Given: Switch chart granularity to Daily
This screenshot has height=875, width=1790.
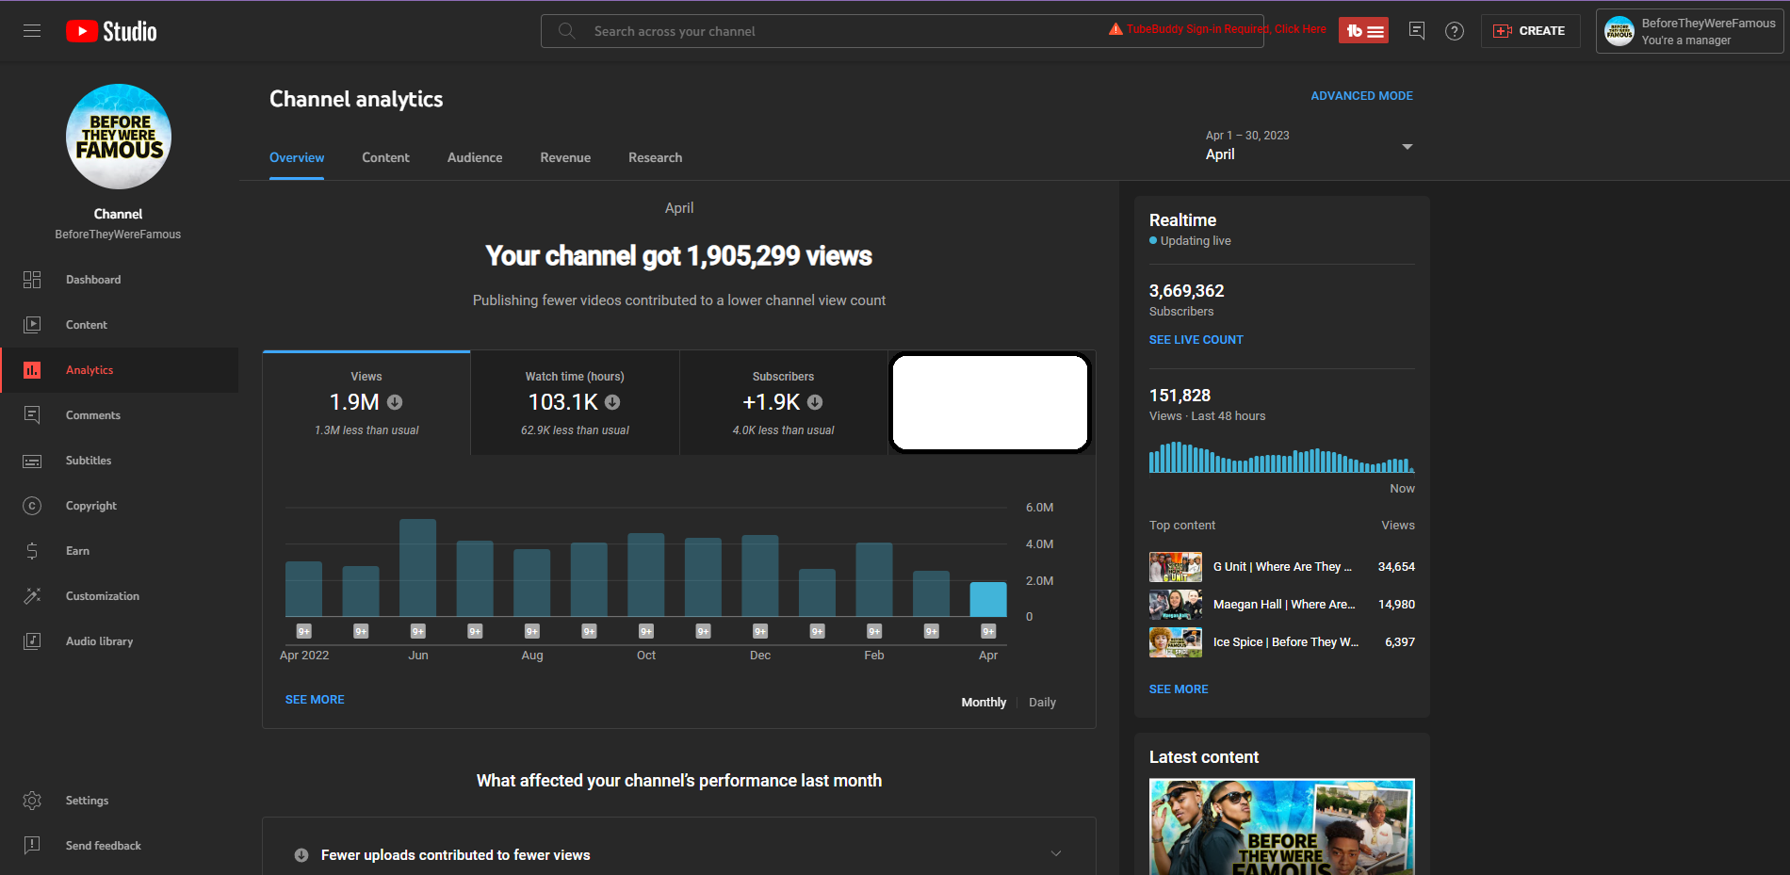Looking at the screenshot, I should (x=1042, y=703).
